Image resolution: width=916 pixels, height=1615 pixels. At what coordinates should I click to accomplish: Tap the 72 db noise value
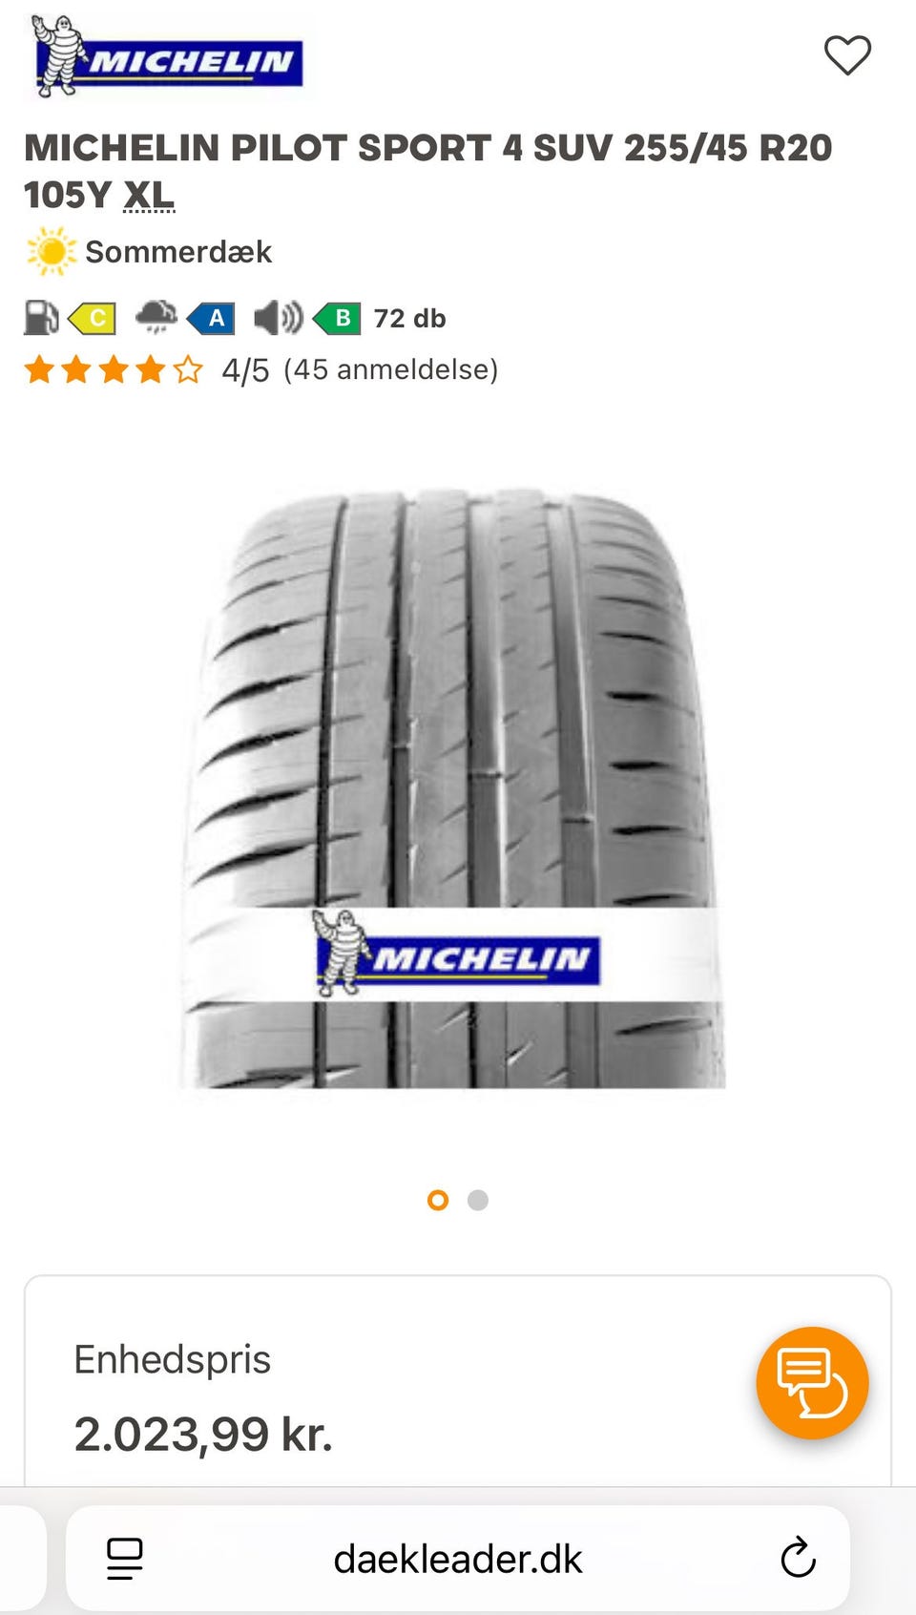click(409, 318)
